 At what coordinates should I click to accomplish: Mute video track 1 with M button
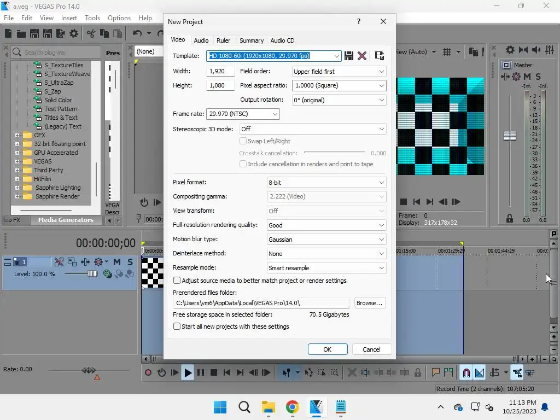coord(117,262)
